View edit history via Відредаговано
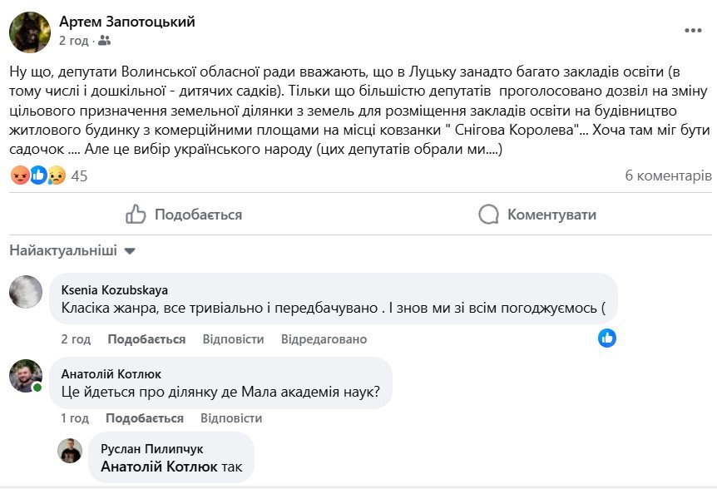Image resolution: width=717 pixels, height=489 pixels. point(324,339)
